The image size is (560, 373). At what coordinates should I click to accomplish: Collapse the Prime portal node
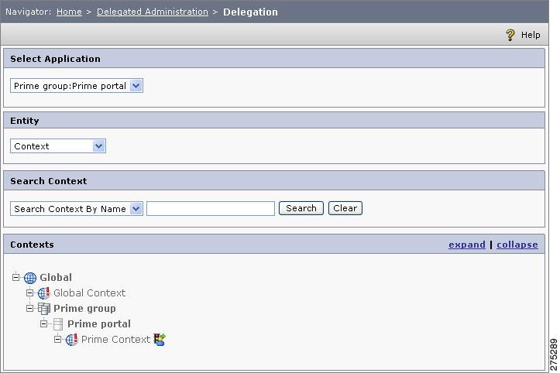tap(43, 323)
